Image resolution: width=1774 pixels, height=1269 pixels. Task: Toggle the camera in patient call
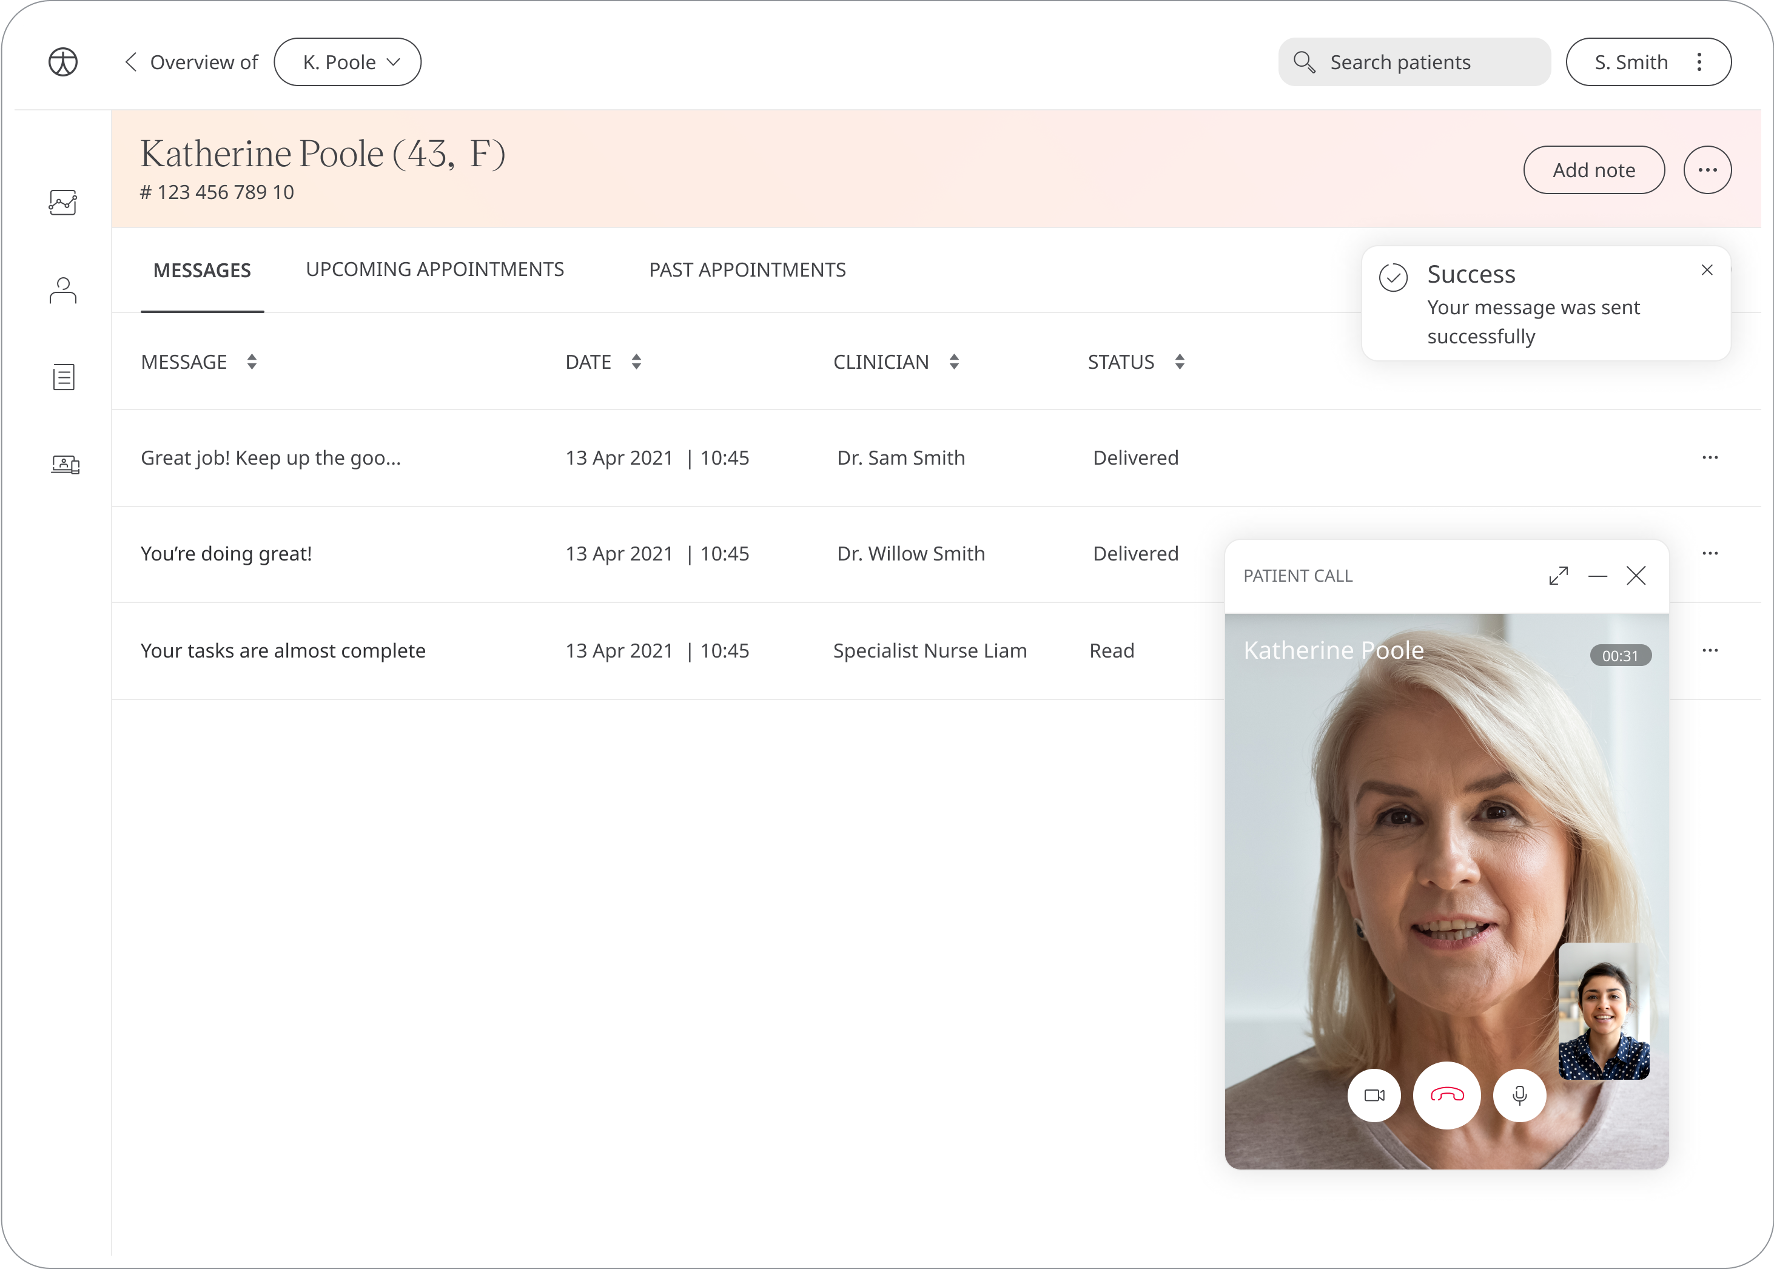click(x=1374, y=1095)
